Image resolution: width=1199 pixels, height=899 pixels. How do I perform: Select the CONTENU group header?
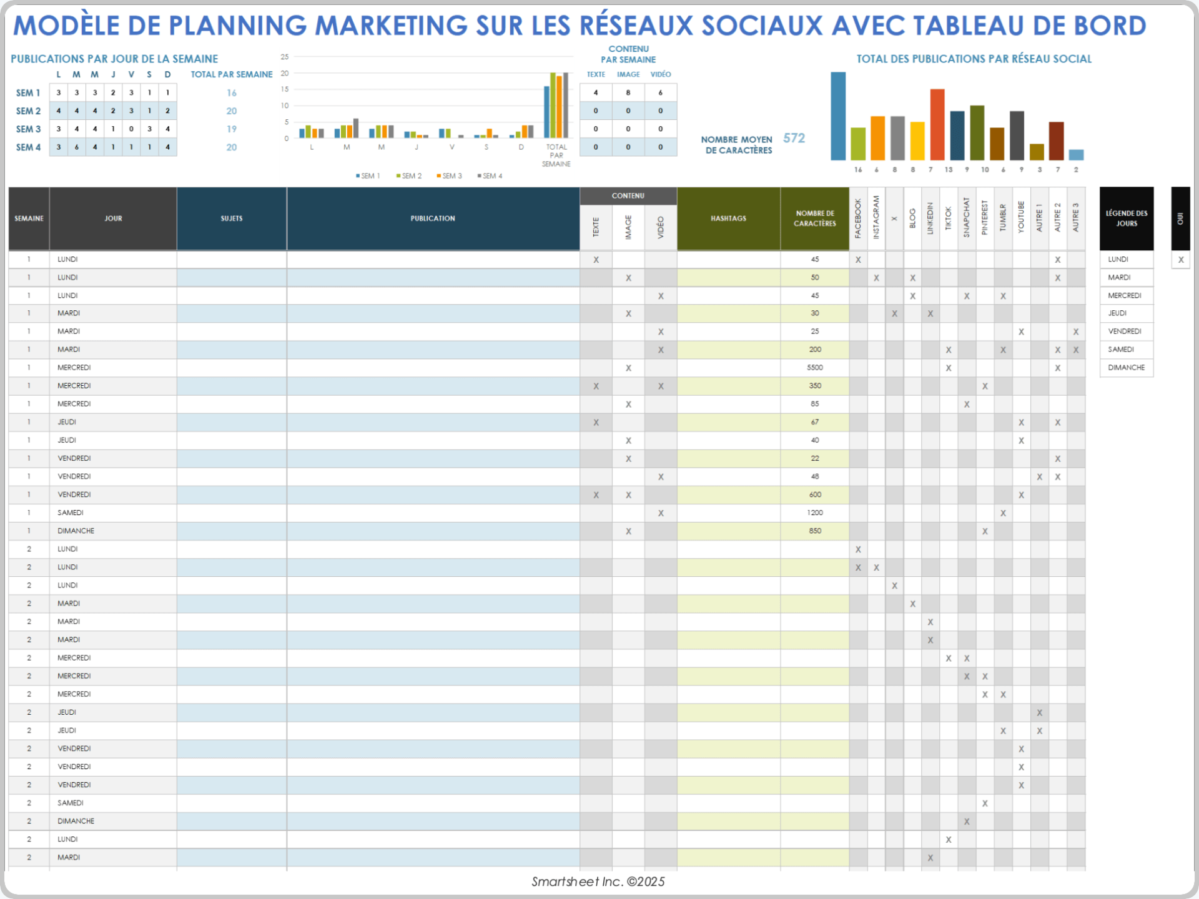[x=628, y=196]
